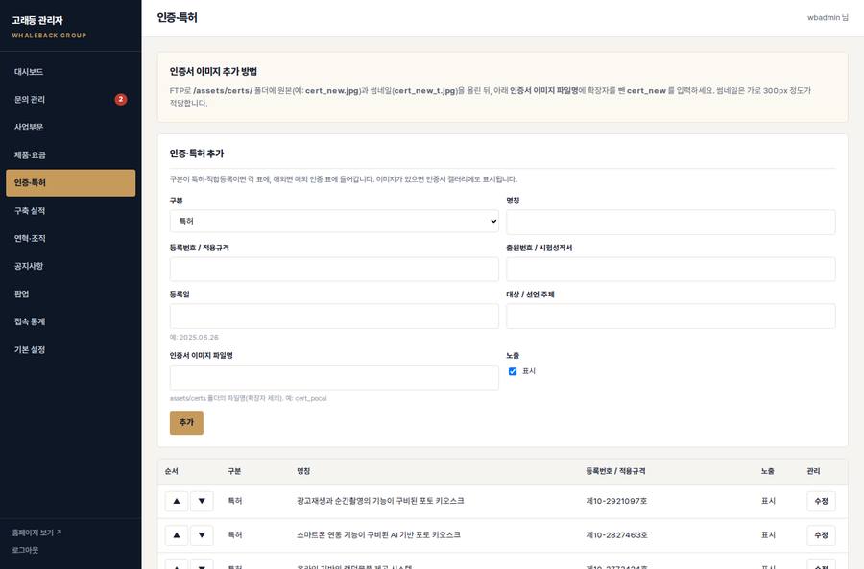Click registration number 제10-2827463호
This screenshot has height=569, width=864.
coord(616,534)
